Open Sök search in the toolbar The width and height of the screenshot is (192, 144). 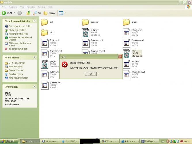tap(37, 13)
